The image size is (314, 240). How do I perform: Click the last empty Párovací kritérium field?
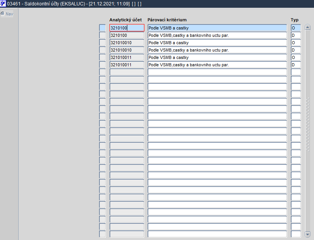[x=217, y=234]
